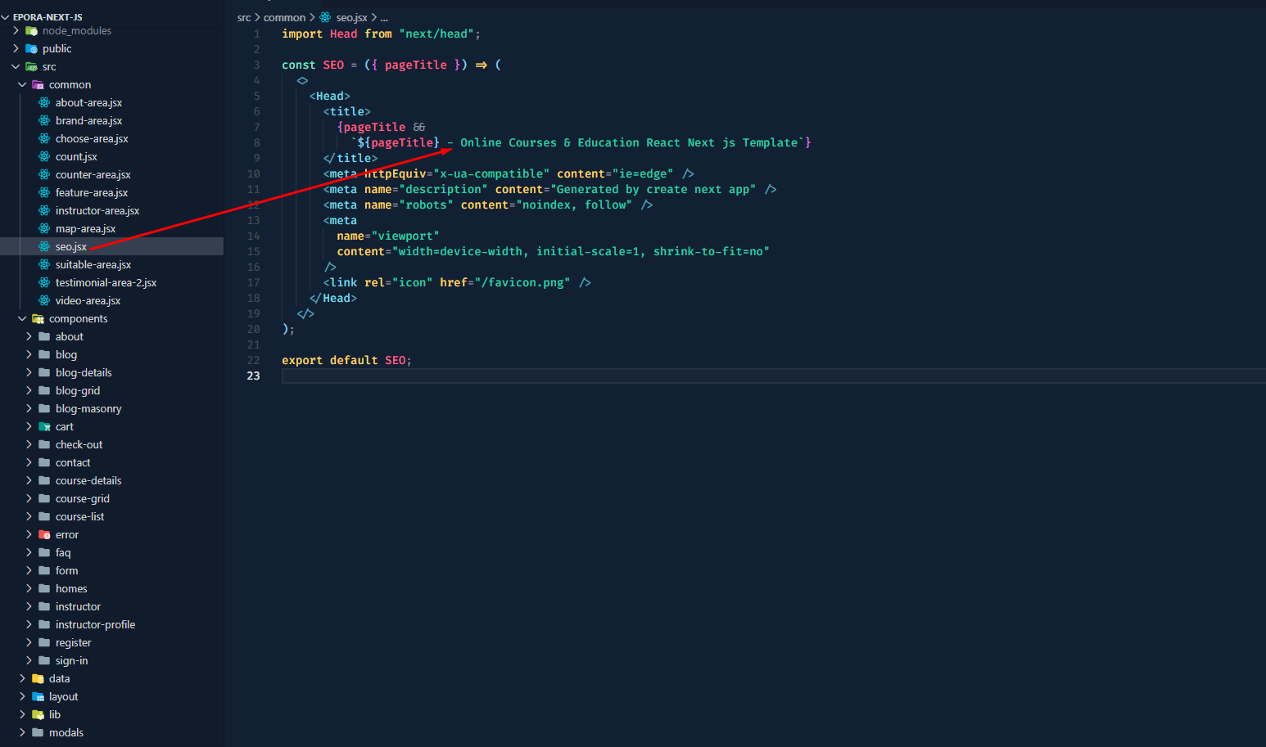Collapse the src folder chevron
The width and height of the screenshot is (1266, 747).
pos(16,67)
